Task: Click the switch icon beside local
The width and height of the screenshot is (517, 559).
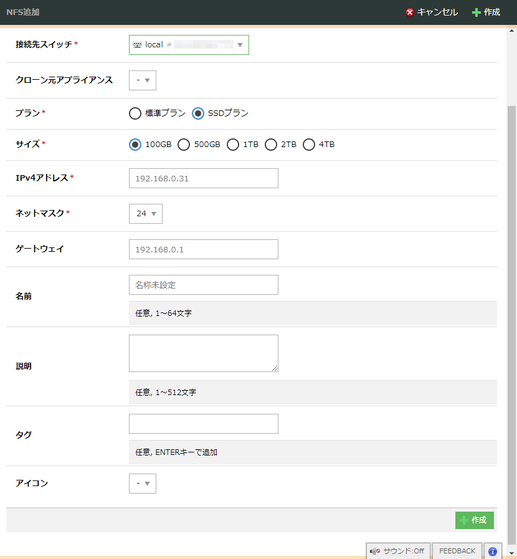Action: [x=137, y=45]
